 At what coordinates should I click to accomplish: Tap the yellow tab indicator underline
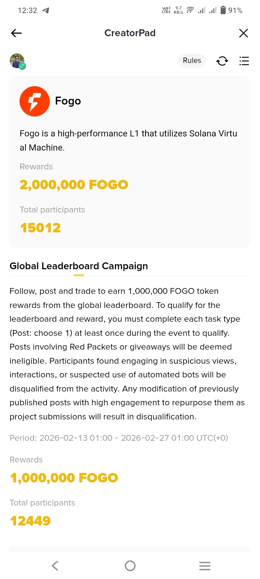(79, 275)
